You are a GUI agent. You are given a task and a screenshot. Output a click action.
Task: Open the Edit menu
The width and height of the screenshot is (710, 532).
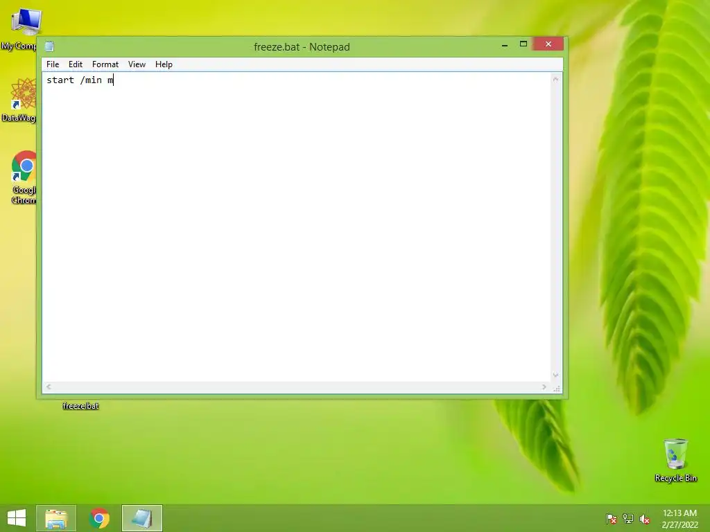coord(75,64)
